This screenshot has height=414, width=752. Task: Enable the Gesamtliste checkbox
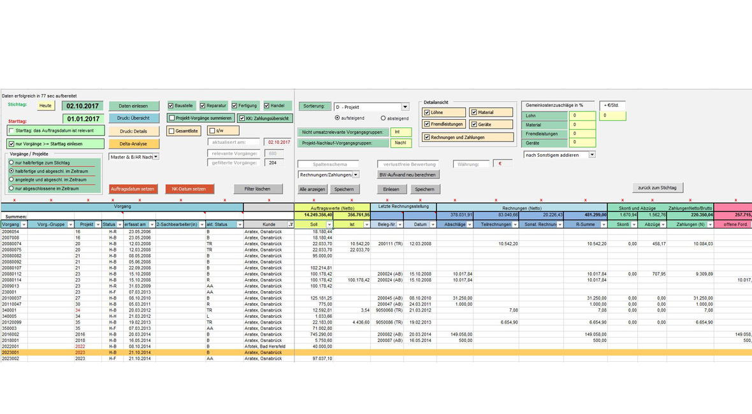click(171, 131)
